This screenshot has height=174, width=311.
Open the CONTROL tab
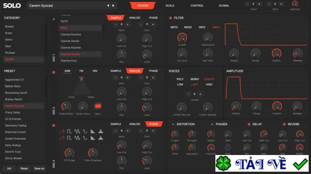197,6
